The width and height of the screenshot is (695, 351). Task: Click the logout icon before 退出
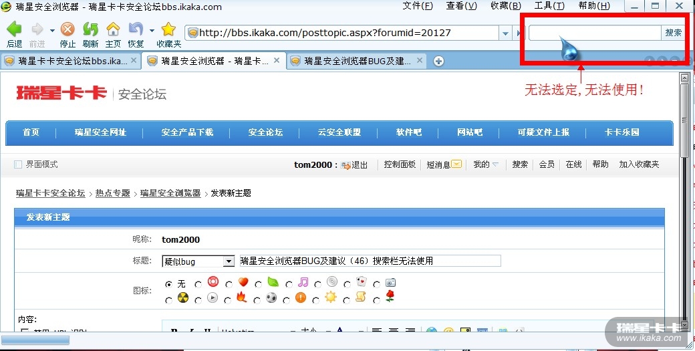pos(345,165)
